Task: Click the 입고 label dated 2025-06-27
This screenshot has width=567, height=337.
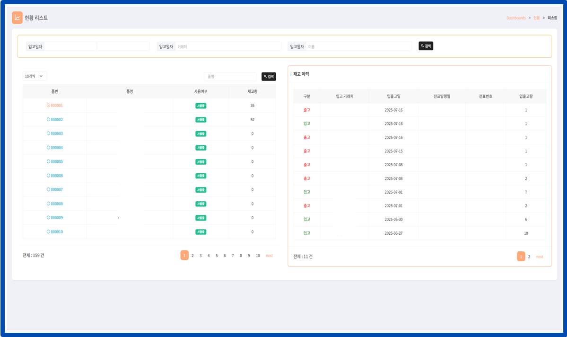Action: pos(306,233)
